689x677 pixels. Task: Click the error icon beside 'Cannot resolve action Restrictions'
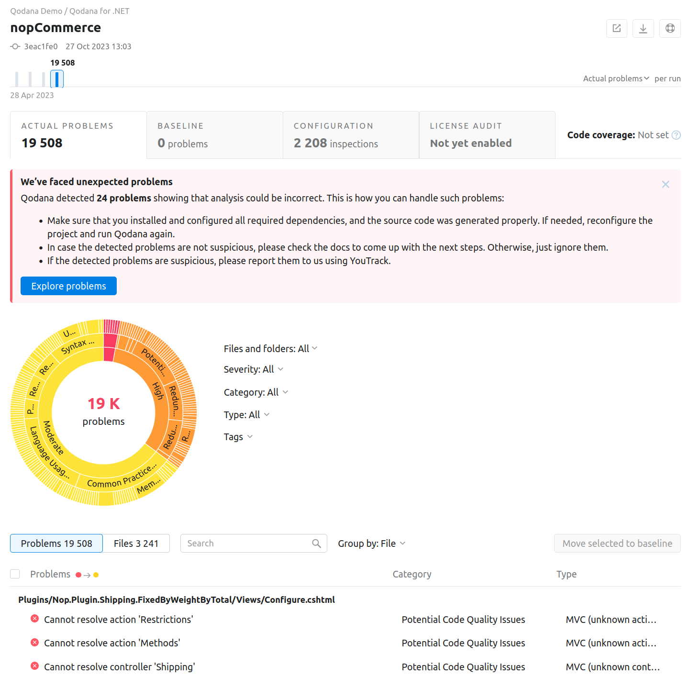34,618
